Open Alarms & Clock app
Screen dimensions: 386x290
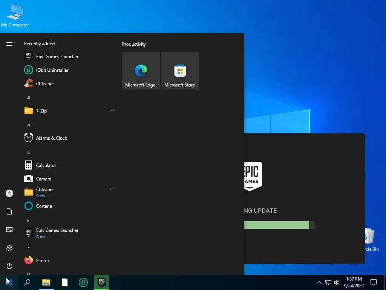[69, 138]
